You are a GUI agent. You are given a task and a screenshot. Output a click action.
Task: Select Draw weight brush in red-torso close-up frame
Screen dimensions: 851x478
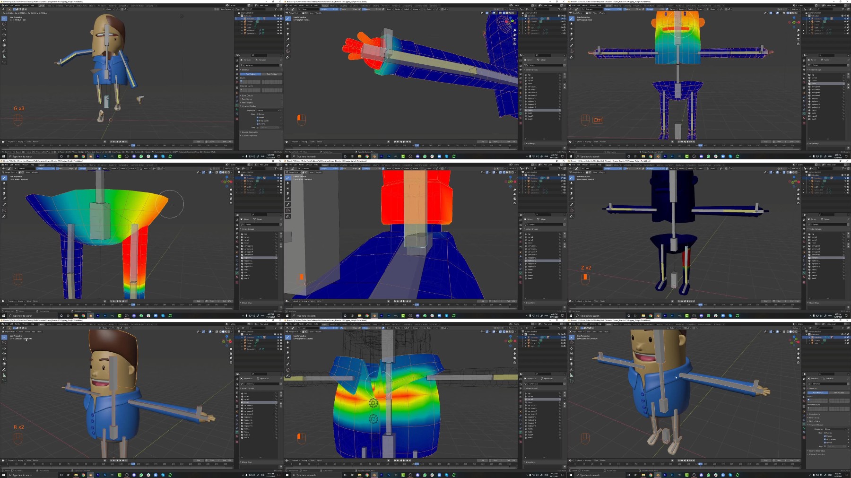(x=288, y=178)
